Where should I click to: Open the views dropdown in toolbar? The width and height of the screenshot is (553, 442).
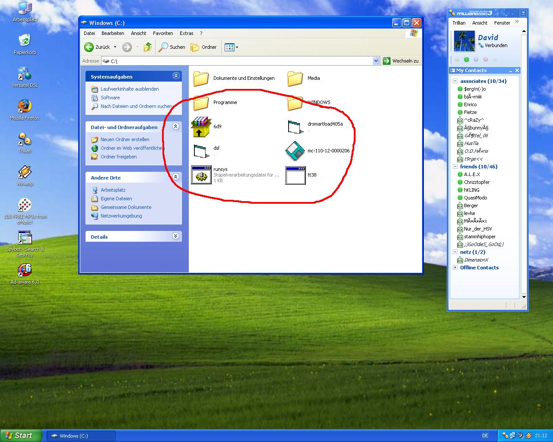pos(237,47)
